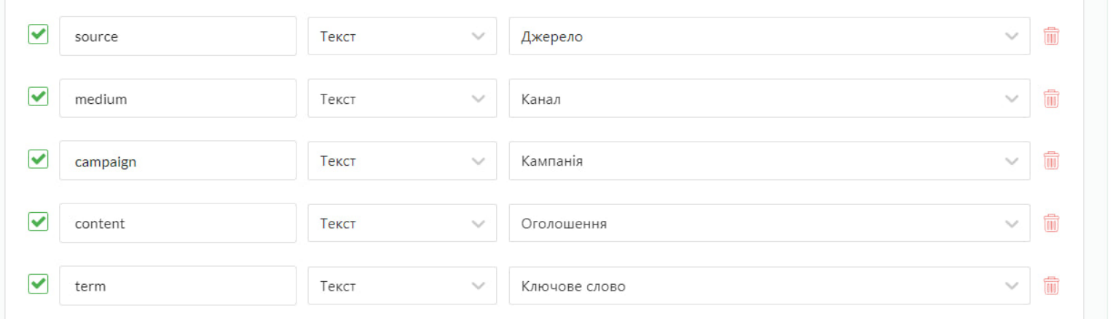Image resolution: width=1113 pixels, height=319 pixels.
Task: Open the Текст type dropdown for source
Action: click(x=402, y=36)
